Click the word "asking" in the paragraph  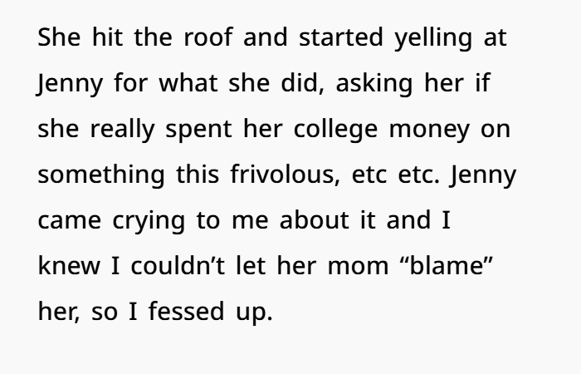click(x=383, y=85)
